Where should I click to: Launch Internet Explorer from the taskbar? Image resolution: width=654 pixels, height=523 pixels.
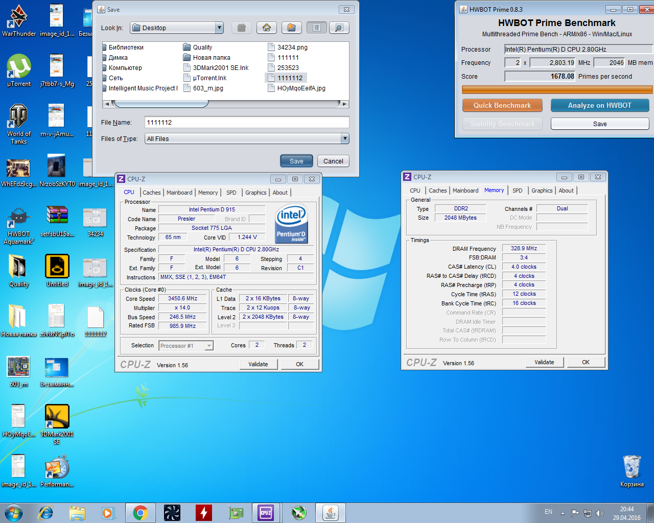click(46, 513)
